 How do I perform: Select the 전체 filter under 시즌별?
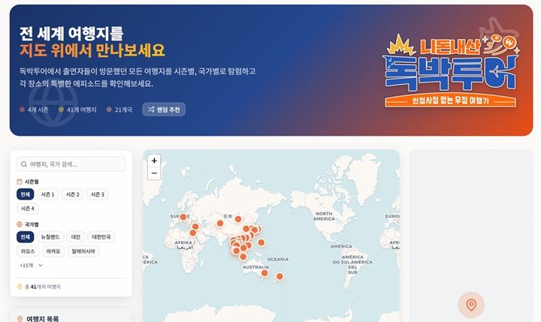pos(26,194)
